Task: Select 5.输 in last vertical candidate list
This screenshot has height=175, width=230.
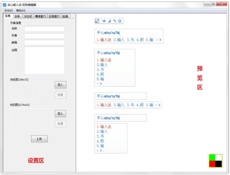Action: click(100, 146)
